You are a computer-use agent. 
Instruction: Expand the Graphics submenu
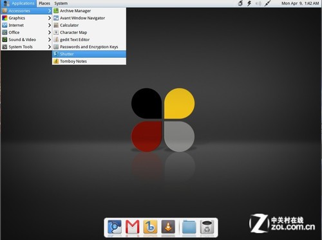click(26, 18)
